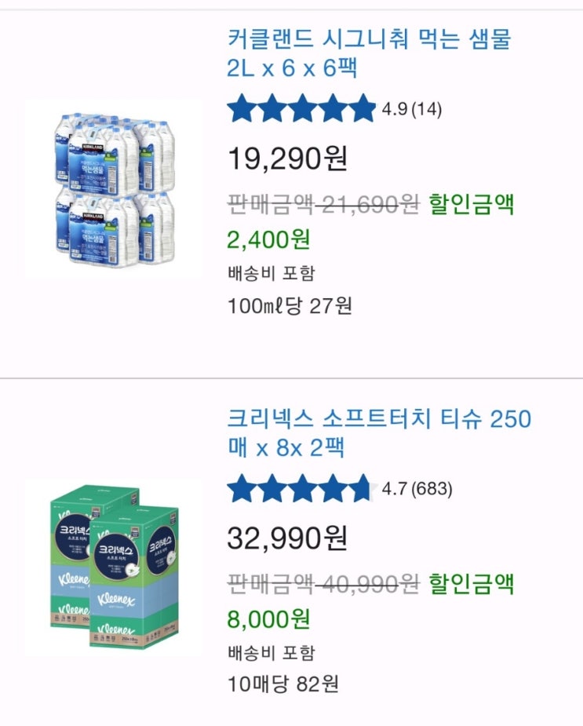Open the Kirkland water product title link
The width and height of the screenshot is (583, 726).
(369, 53)
